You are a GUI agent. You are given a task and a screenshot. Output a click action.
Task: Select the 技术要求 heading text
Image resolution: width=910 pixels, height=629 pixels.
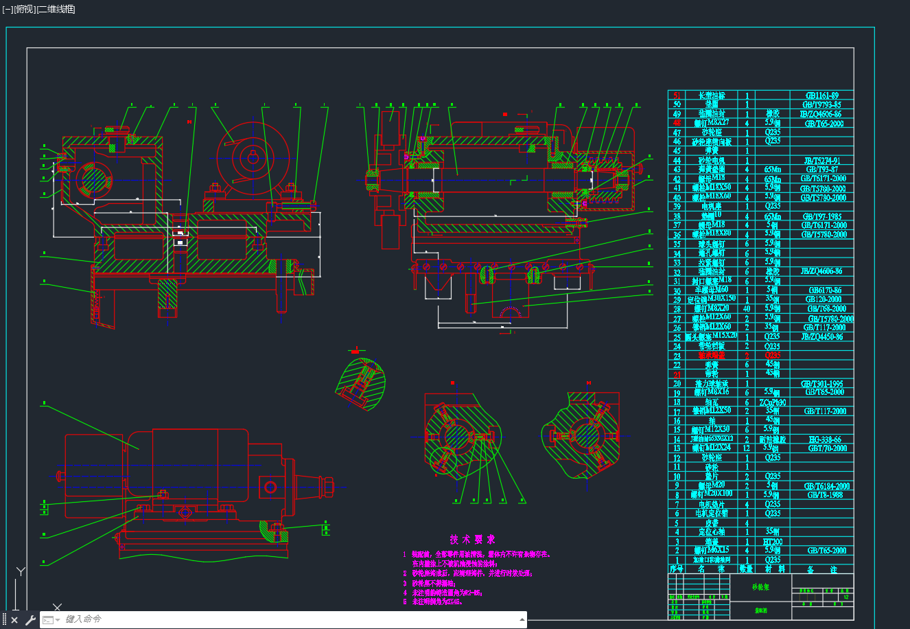pyautogui.click(x=472, y=540)
